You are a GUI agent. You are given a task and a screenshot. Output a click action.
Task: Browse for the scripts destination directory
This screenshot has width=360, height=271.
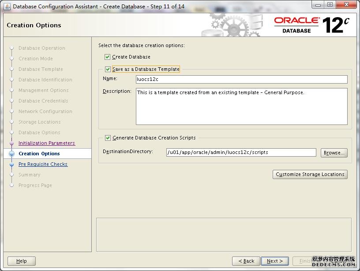click(x=334, y=153)
